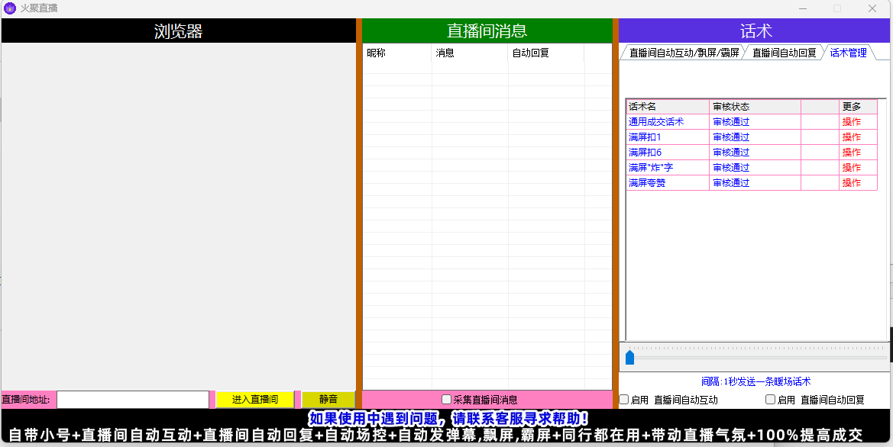Viewport: 893px width, 447px height.
Task: Click the 昵称 column header
Action: coord(377,53)
